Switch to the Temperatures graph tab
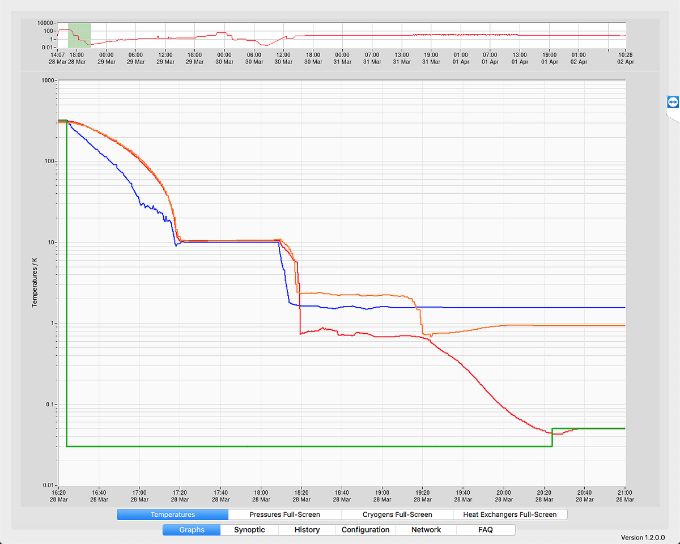This screenshot has width=680, height=544. pyautogui.click(x=173, y=515)
